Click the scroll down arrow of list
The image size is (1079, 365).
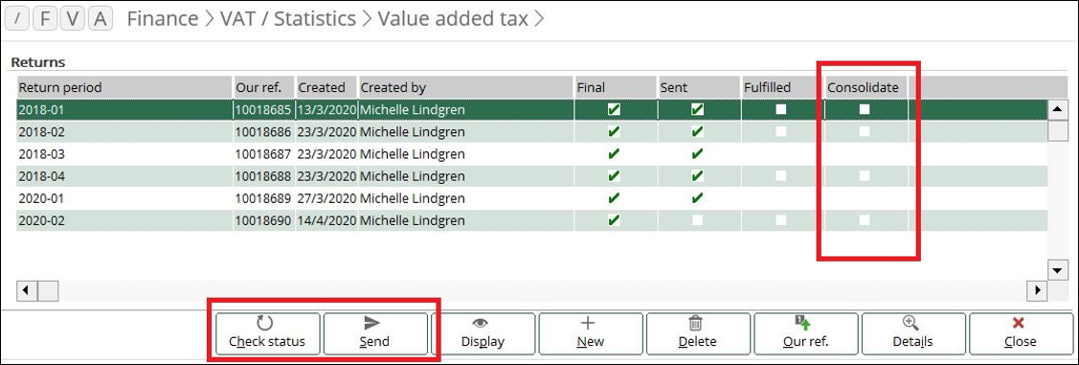(x=1058, y=269)
